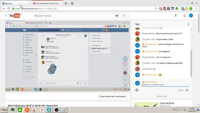Viewport: 200px width, 113px height.
Task: Open the orange round taskbar application
Action: pyautogui.click(x=27, y=110)
